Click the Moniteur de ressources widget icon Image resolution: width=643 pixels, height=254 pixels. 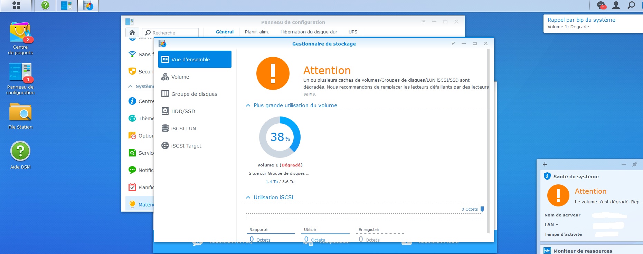[547, 251]
